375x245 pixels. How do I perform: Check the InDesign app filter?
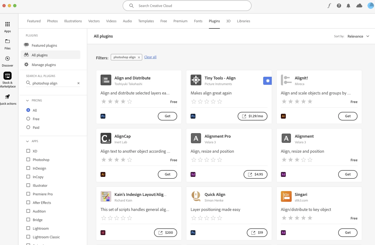pos(28,168)
